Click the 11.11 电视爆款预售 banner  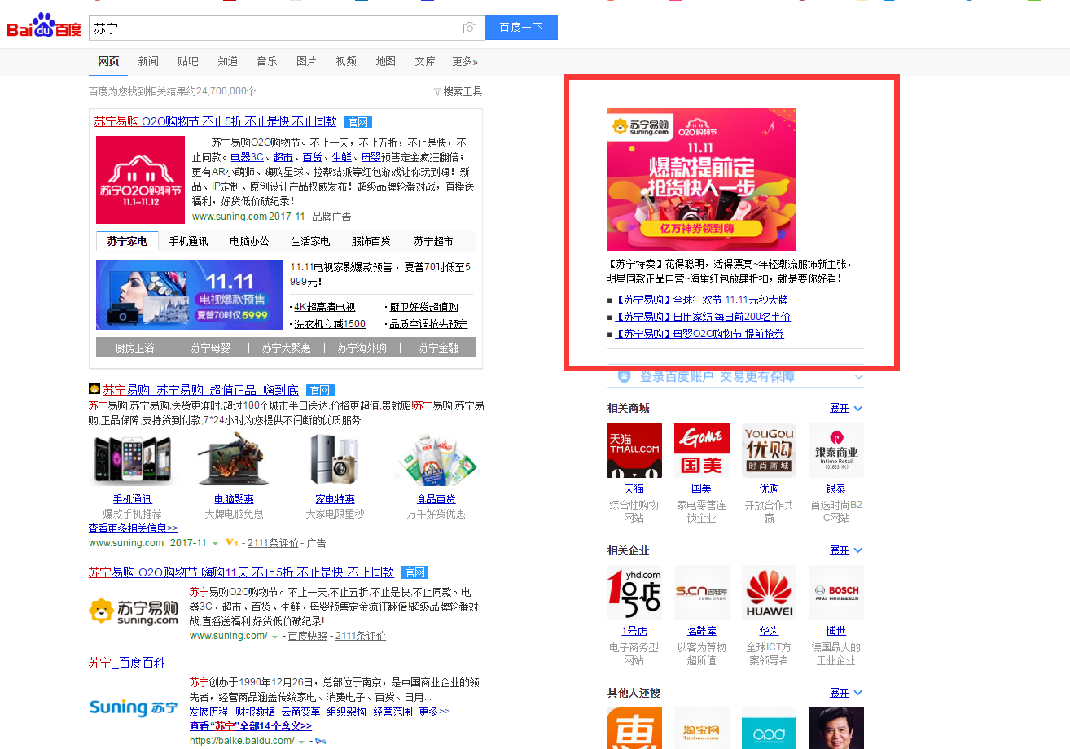tap(189, 295)
